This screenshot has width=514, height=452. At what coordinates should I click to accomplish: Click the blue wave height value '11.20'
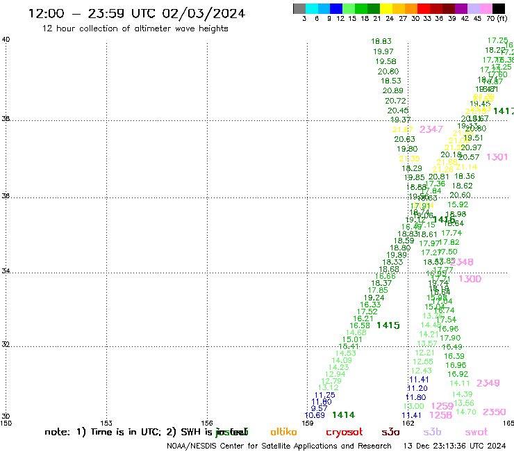coord(417,388)
